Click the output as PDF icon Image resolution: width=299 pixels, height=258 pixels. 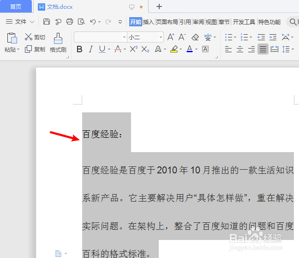pos(58,22)
